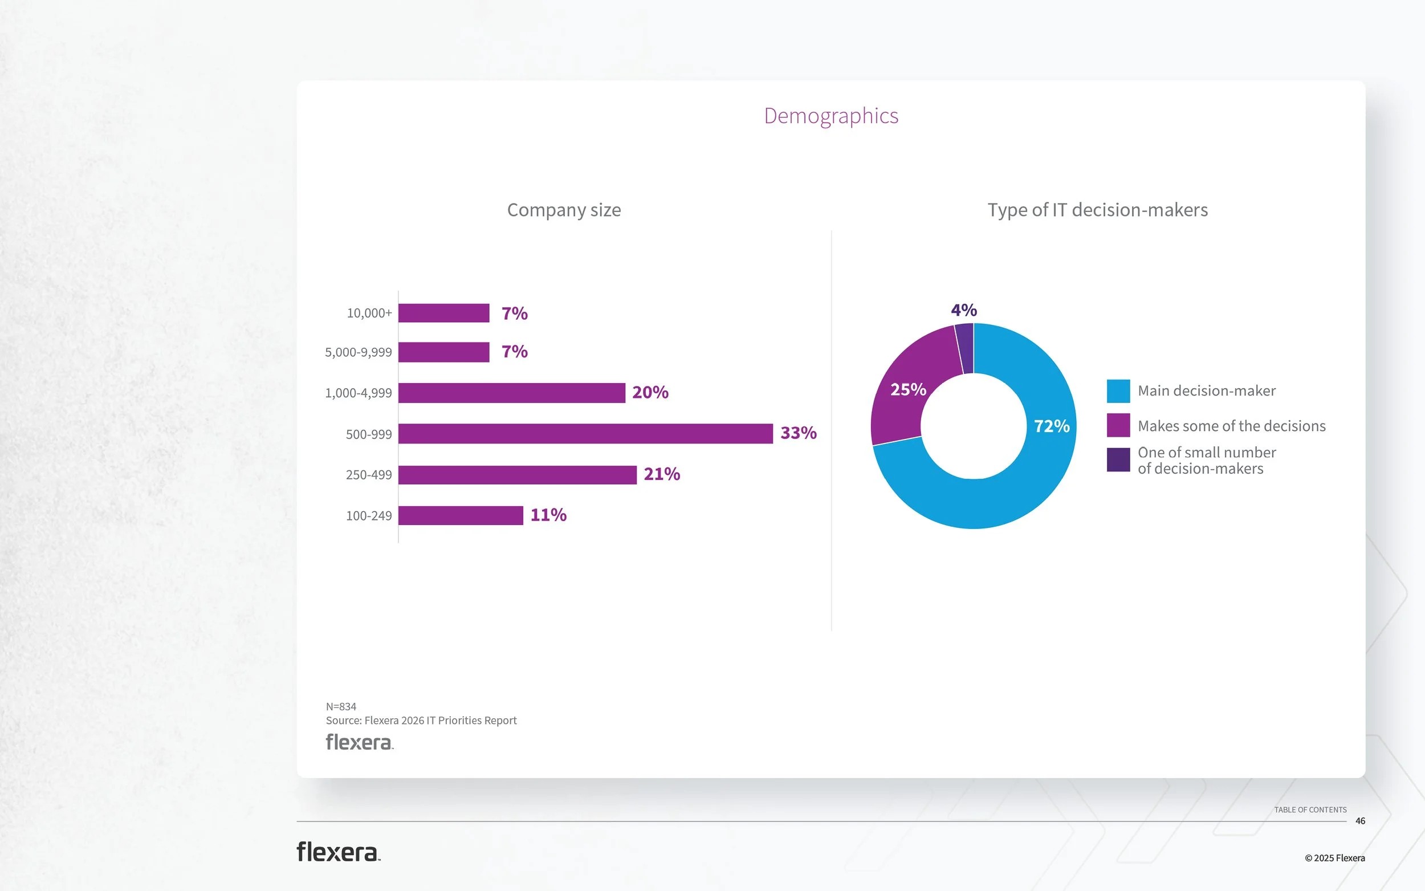
Task: Click the dark purple small number swatch
Action: (x=1118, y=459)
